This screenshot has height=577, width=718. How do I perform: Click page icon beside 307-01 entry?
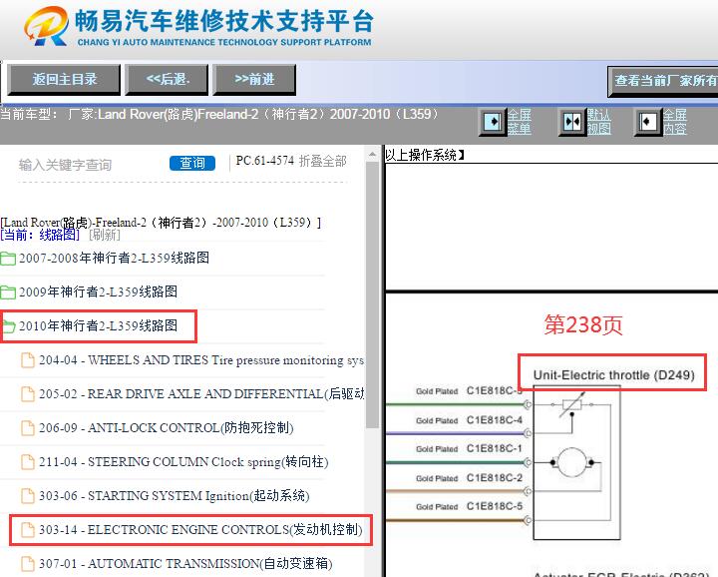[x=28, y=564]
